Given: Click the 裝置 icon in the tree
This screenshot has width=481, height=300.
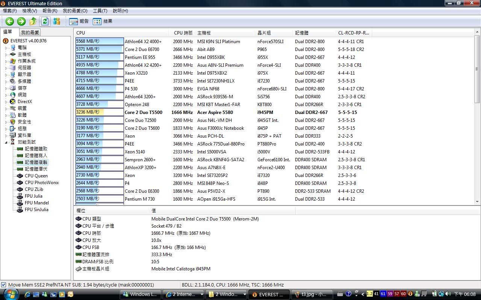Looking at the screenshot, I should 13,108.
